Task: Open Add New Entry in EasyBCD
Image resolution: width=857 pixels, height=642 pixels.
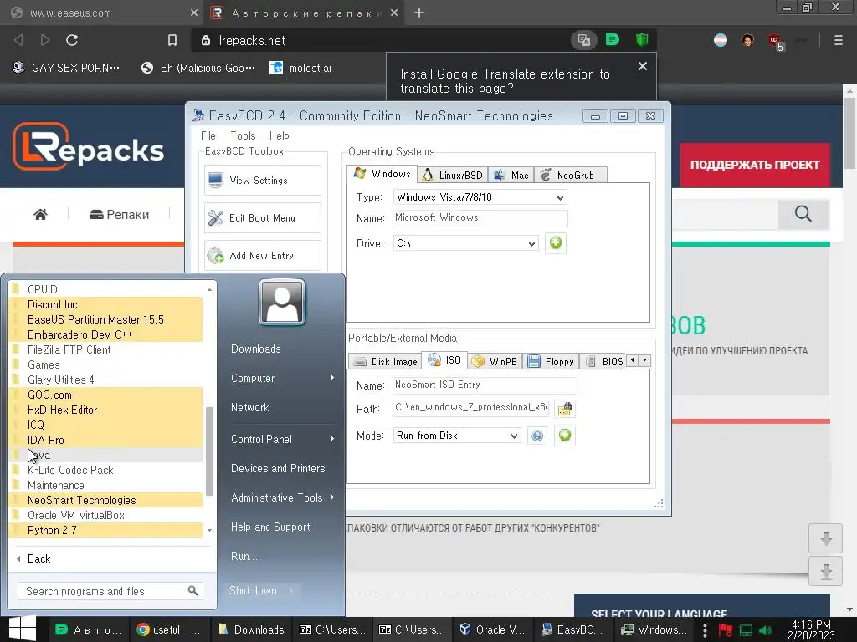Action: pyautogui.click(x=262, y=256)
